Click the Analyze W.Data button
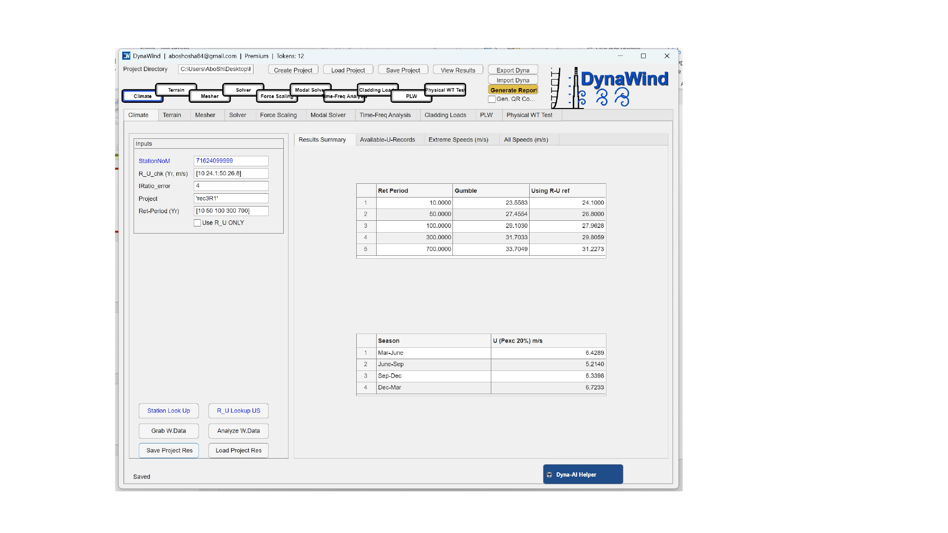 (238, 431)
